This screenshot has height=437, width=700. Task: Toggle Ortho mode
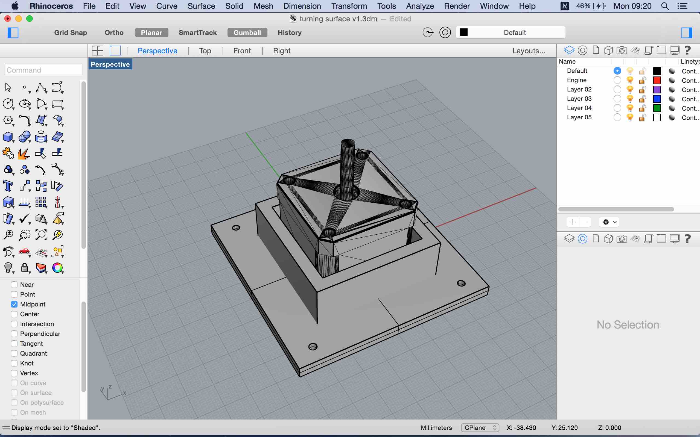[x=114, y=33]
